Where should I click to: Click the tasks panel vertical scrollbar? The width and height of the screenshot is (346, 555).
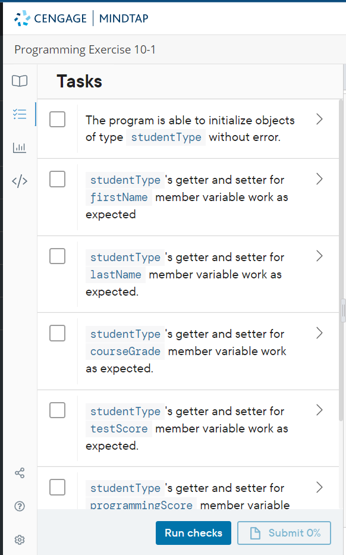[341, 260]
